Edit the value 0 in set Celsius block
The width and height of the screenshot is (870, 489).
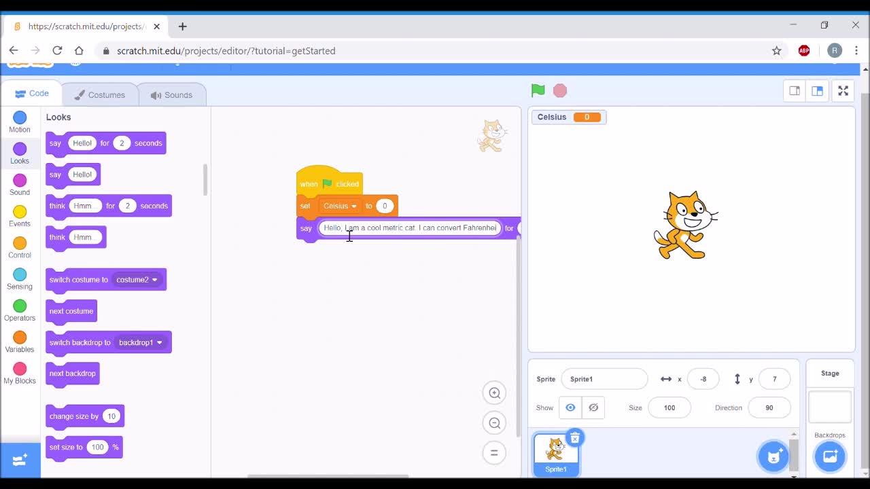tap(385, 206)
